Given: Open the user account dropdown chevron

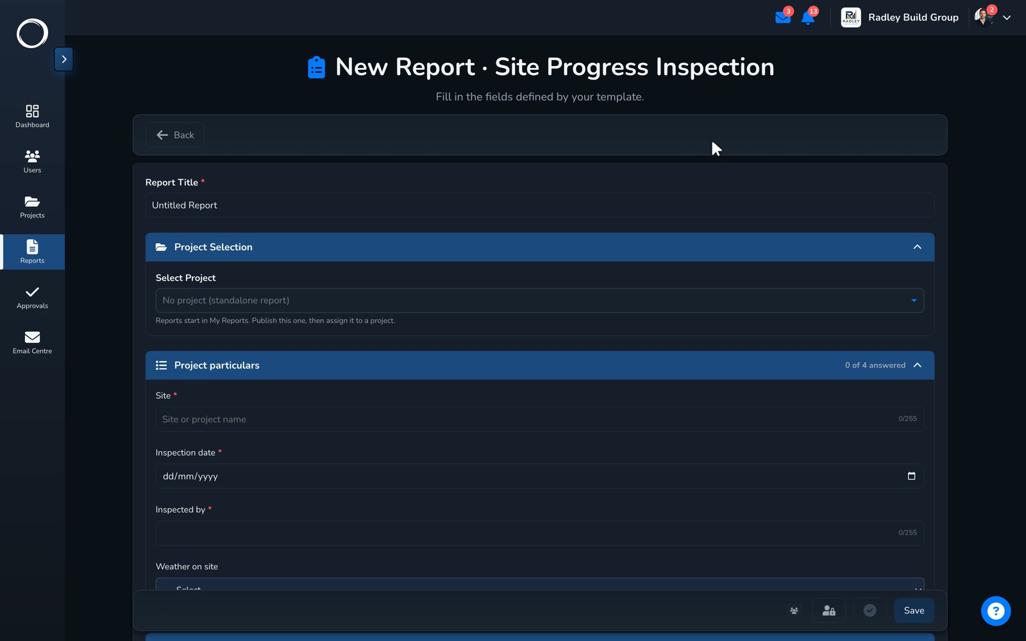Looking at the screenshot, I should pos(1007,18).
